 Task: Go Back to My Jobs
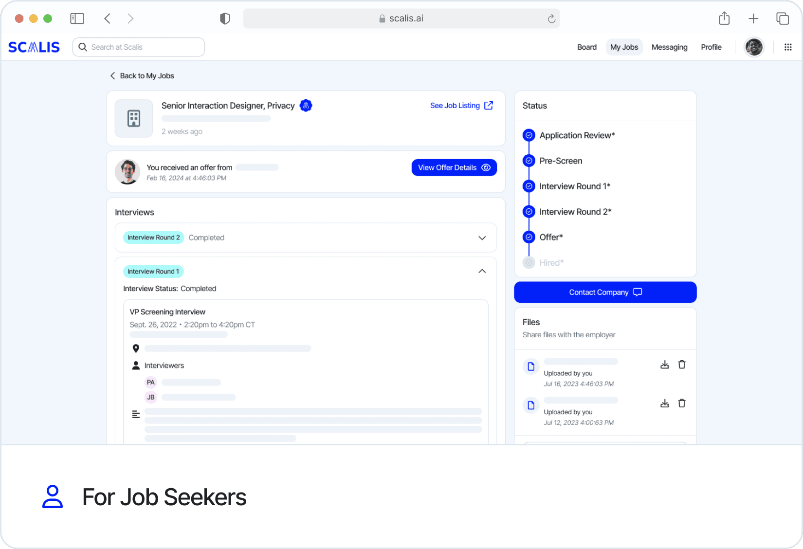pos(142,76)
